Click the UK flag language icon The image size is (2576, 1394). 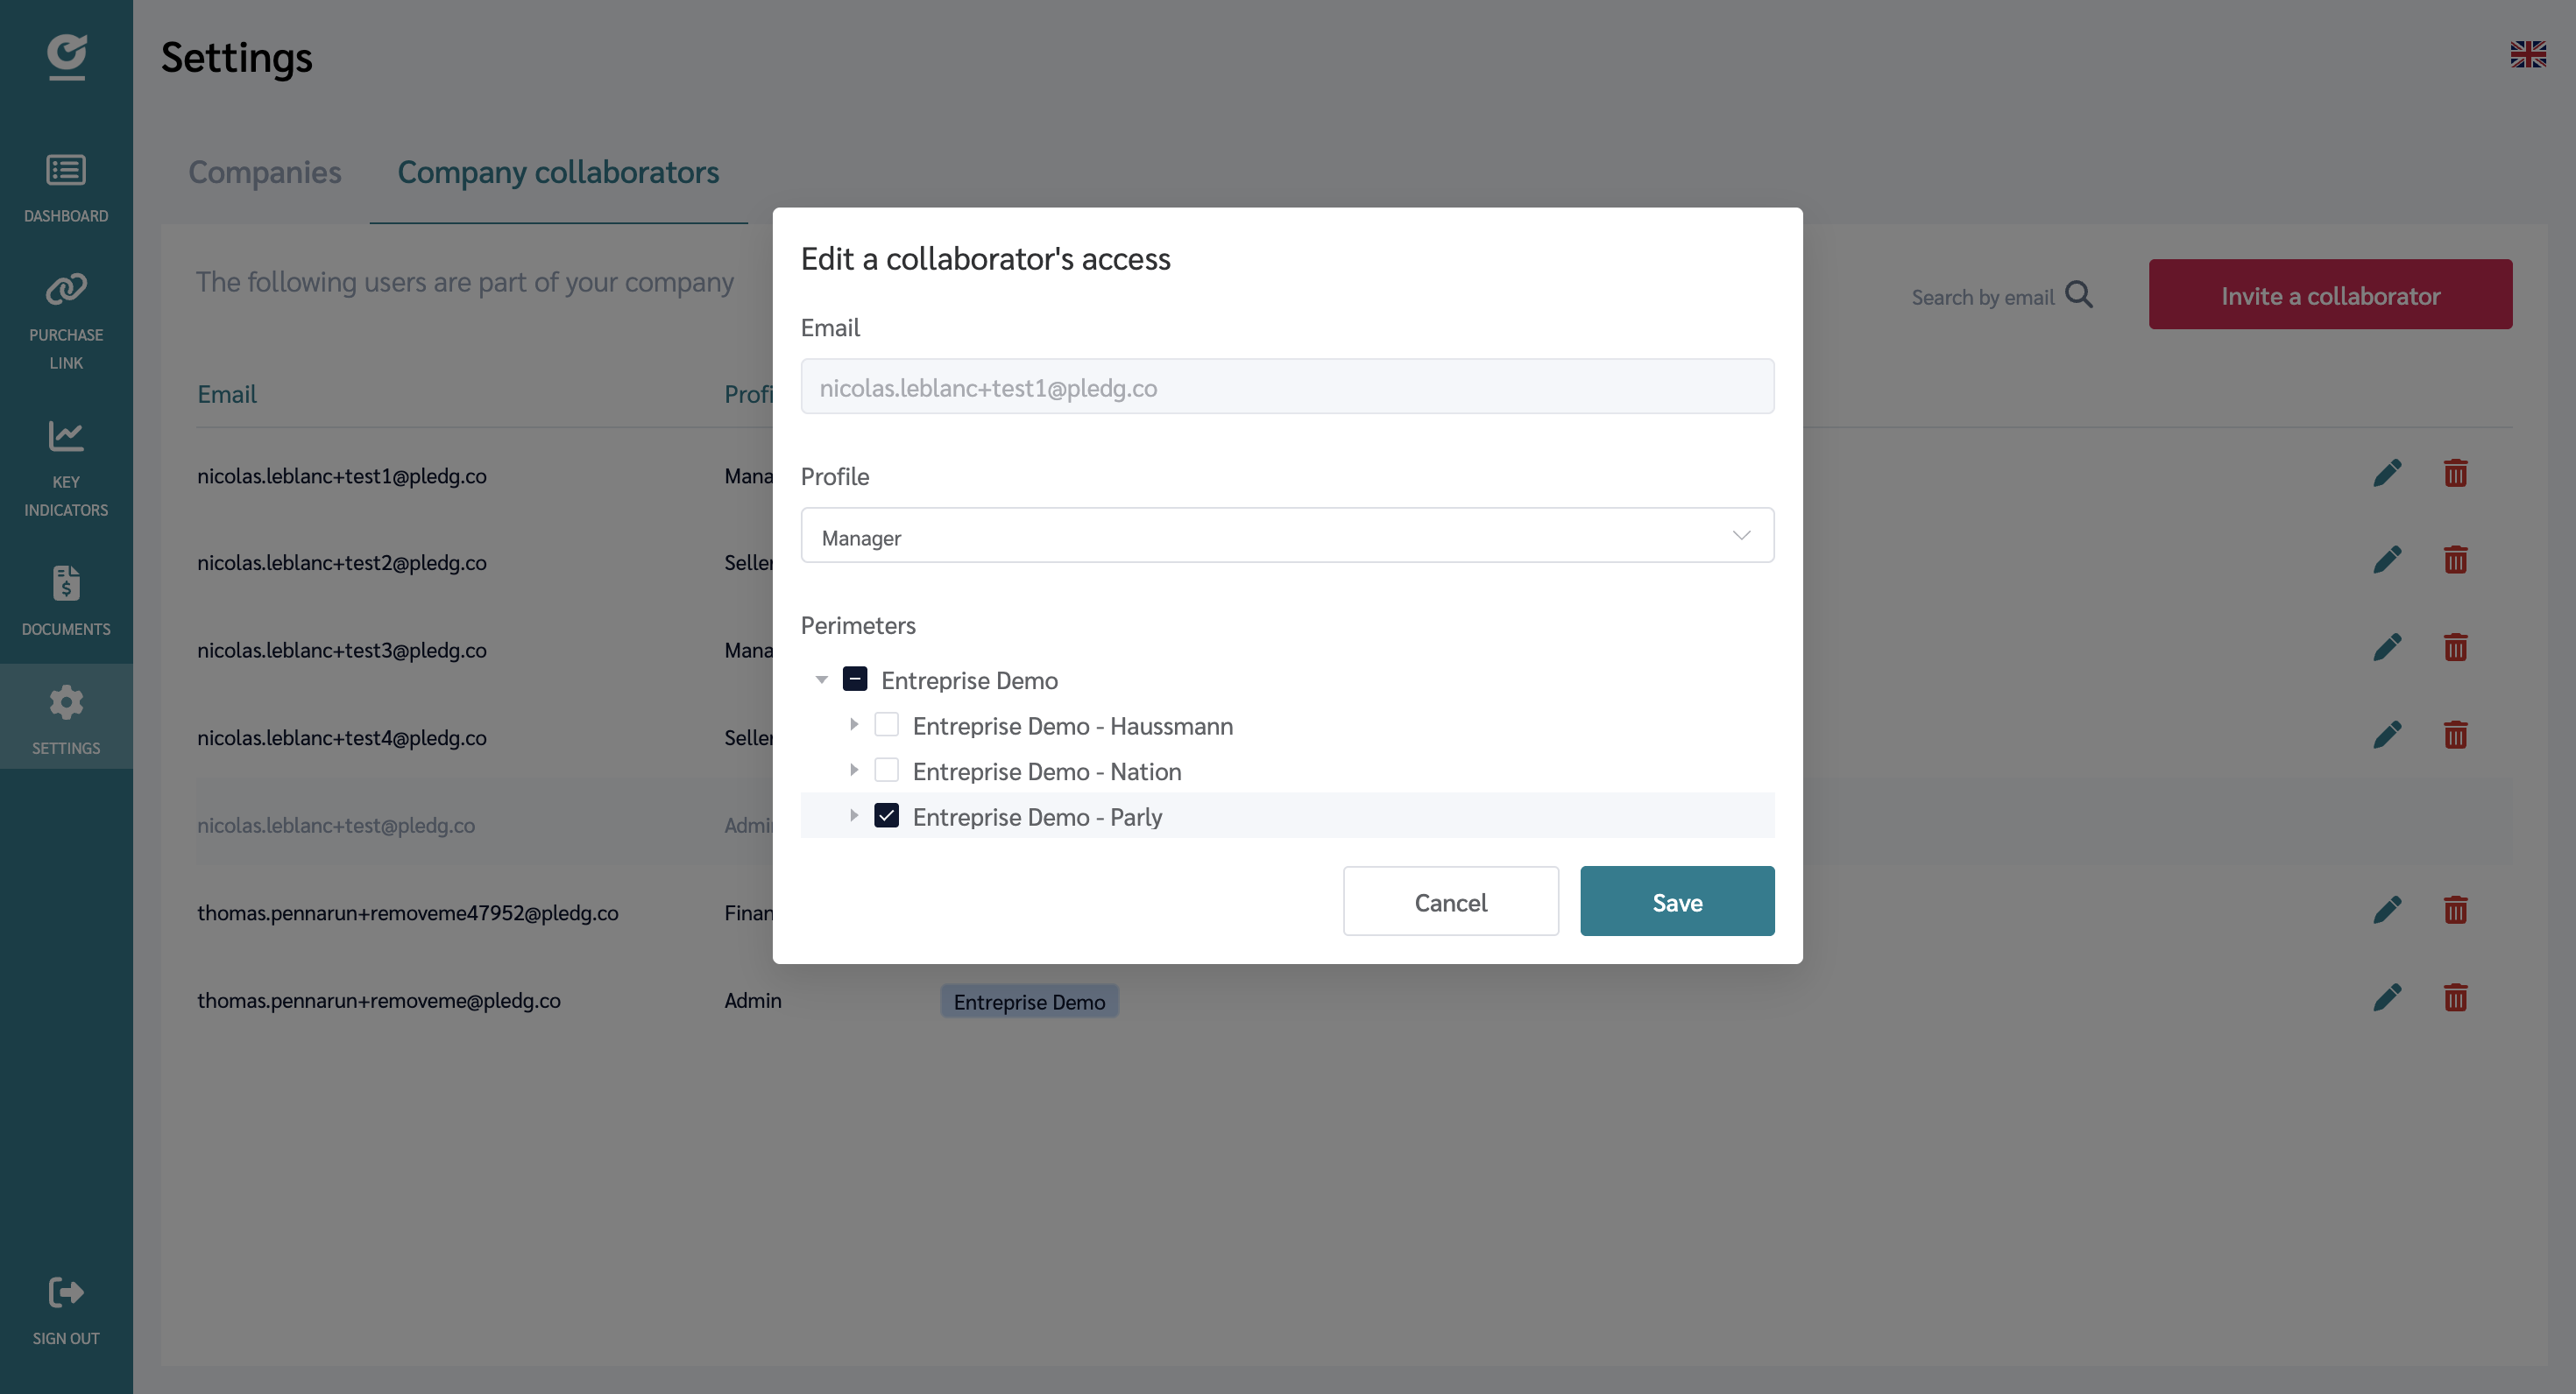pos(2527,54)
